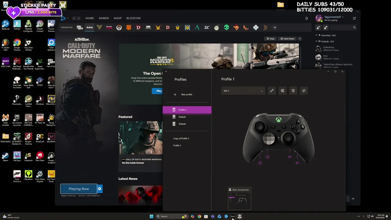Open Epic Games Launcher desktop shortcut
Viewport: 391px width, 220px height.
point(17,120)
